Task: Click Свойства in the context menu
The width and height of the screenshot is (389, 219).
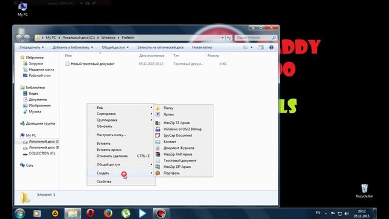Action: (121, 181)
